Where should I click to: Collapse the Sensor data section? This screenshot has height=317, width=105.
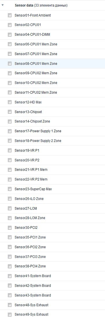click(x=2, y=6)
